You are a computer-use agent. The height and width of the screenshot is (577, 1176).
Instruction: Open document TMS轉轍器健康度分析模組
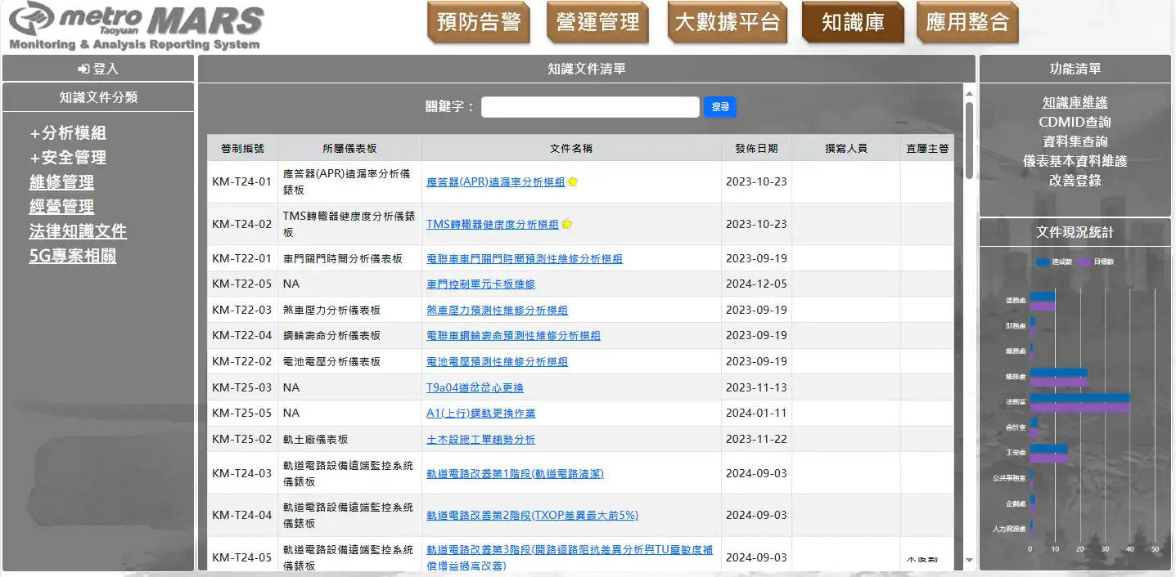[x=492, y=225]
